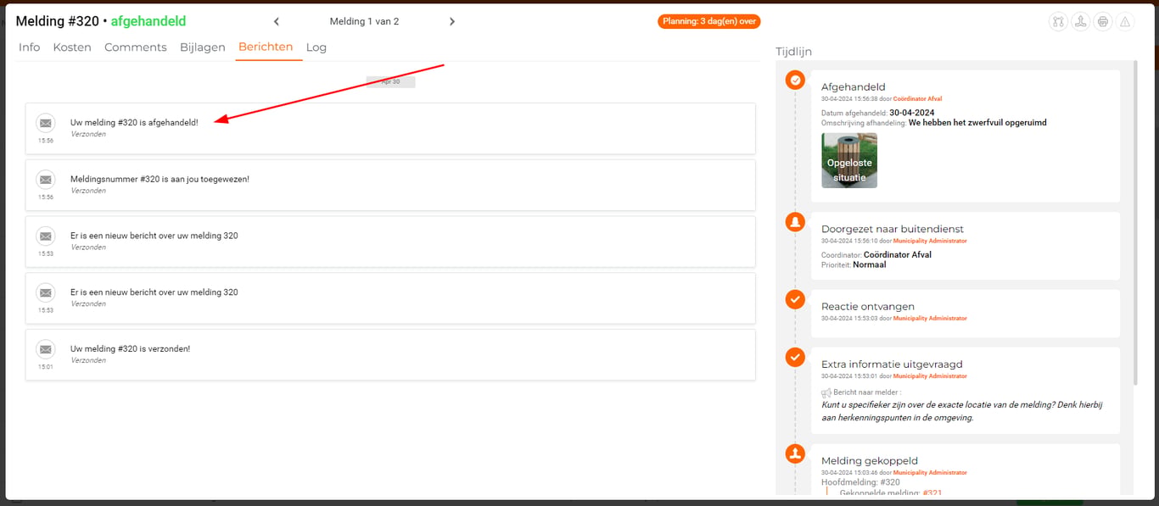
Task: Click the 'Tijdlijn' panel heading
Action: coord(794,52)
